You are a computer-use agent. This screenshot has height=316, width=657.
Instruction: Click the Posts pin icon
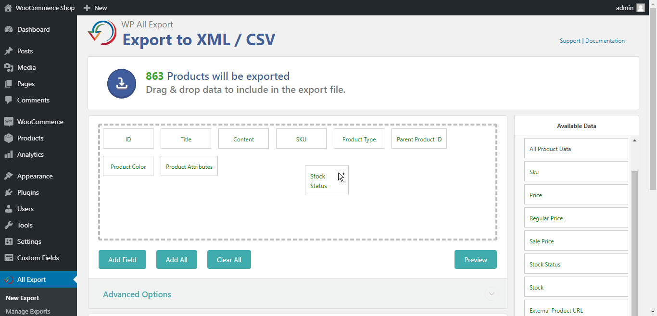(x=8, y=51)
